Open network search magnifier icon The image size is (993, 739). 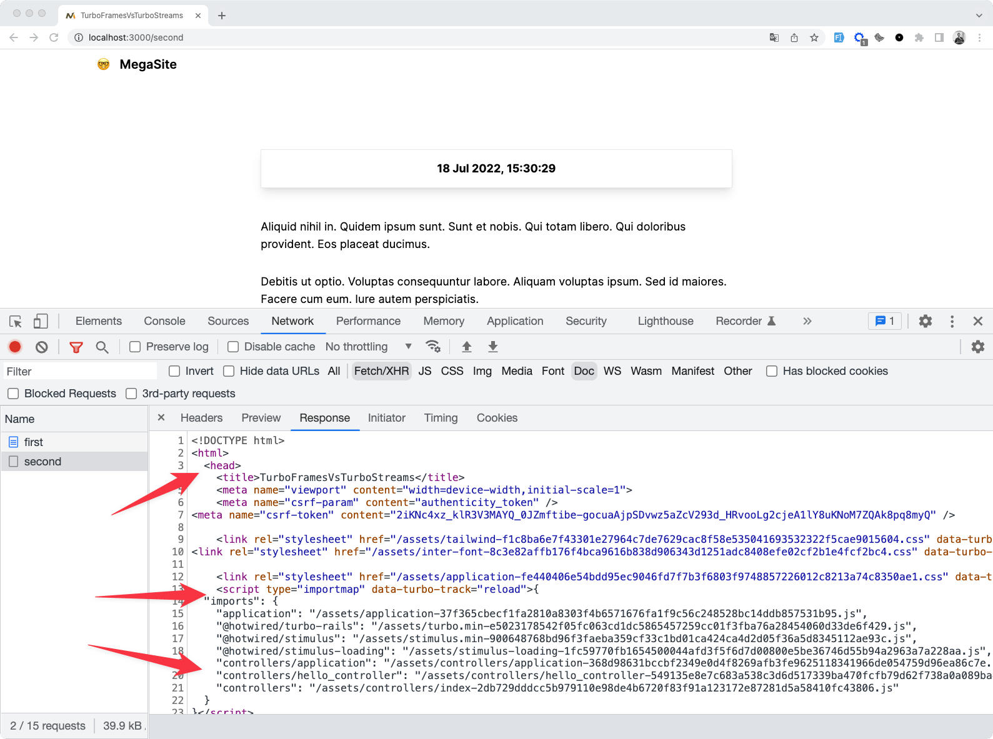click(x=102, y=347)
